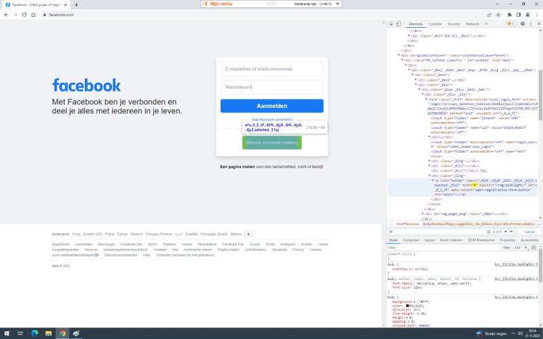This screenshot has height=339, width=543.
Task: Open the DevTools issues counter badge
Action: coord(510,24)
